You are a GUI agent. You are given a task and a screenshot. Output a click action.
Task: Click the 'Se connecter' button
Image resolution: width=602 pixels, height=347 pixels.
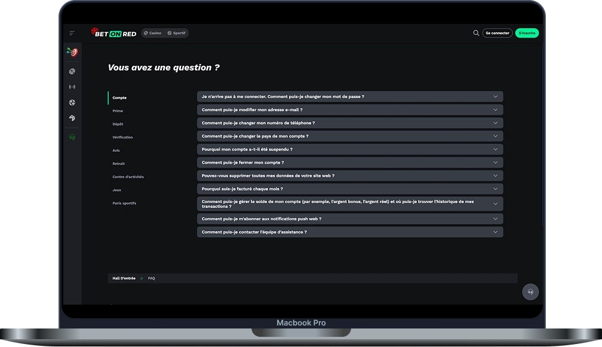click(497, 33)
